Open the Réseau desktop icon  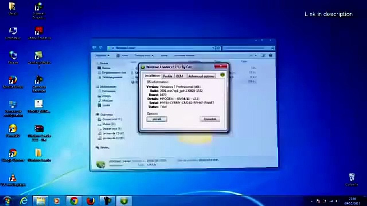coord(13,58)
